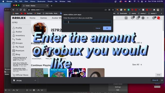Viewport: 165px width, 93px height.
Task: Open the YouTube bookmark
Action: (28, 13)
